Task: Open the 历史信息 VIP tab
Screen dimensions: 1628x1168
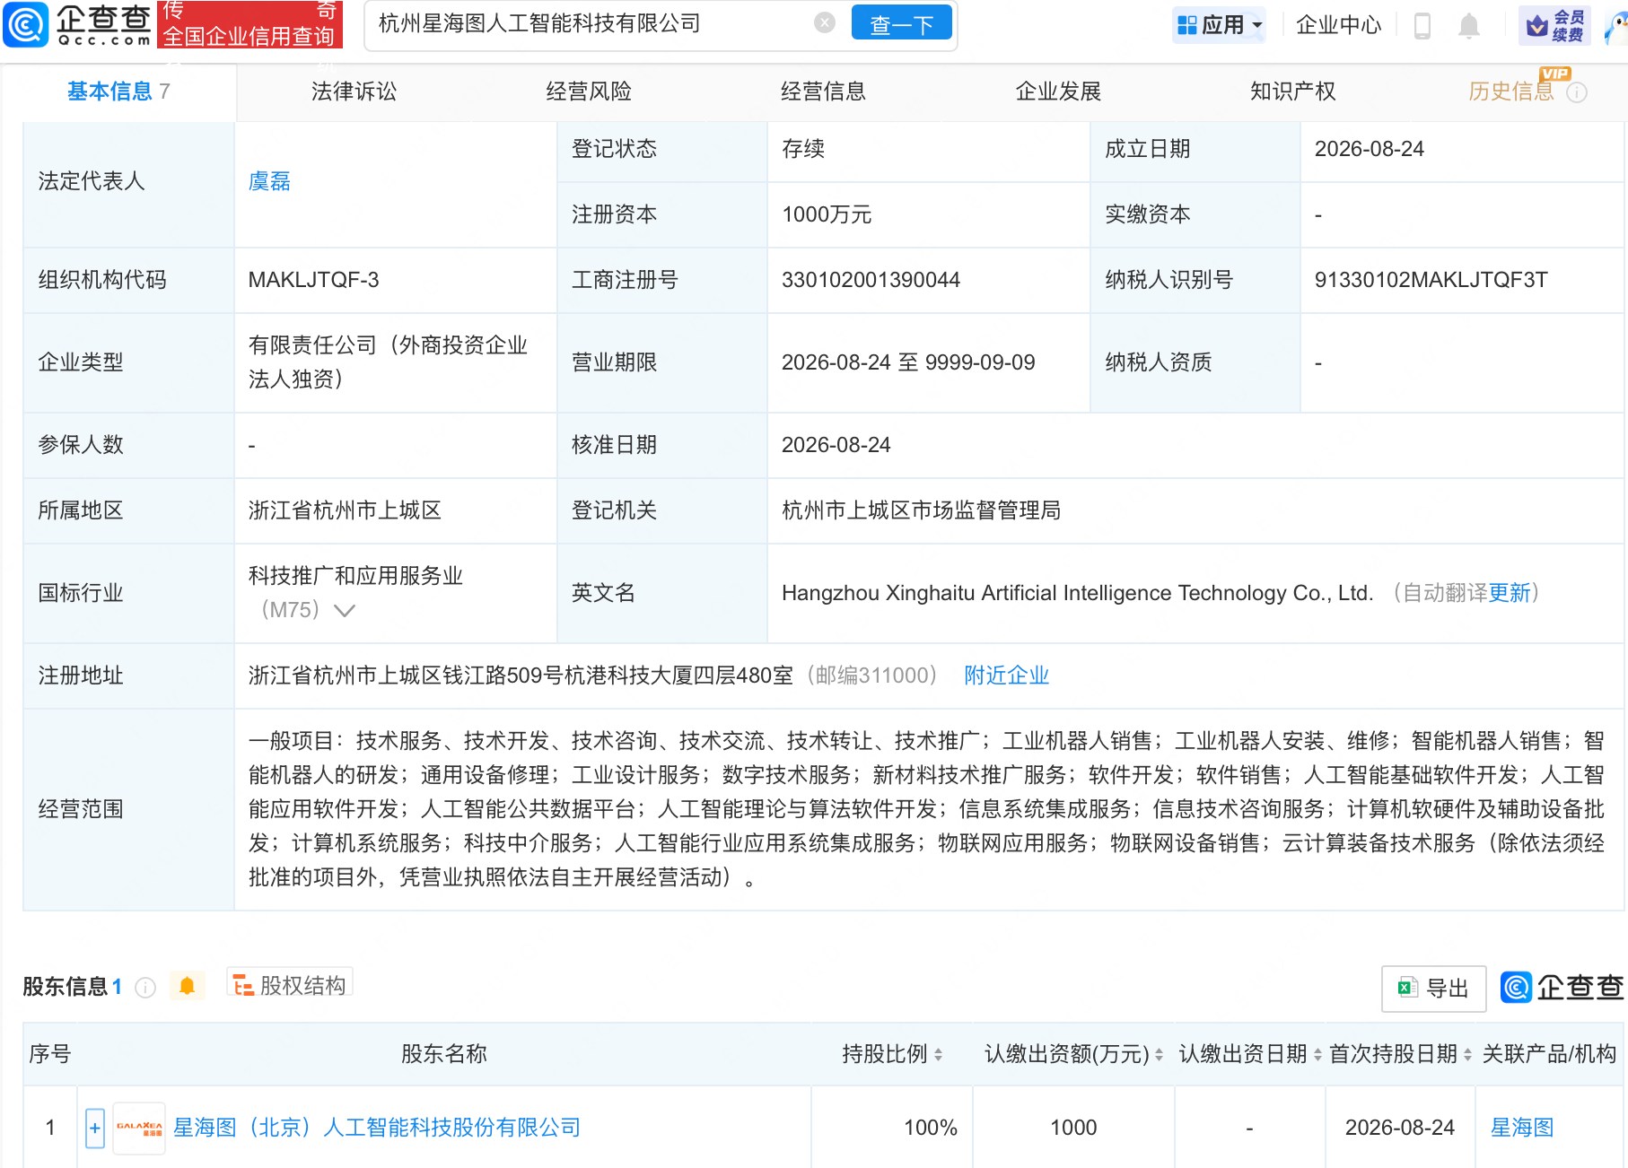Action: [x=1511, y=92]
